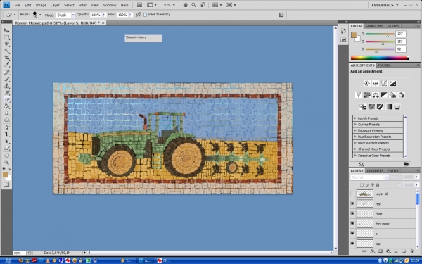
Task: Switch to the Swatches tab
Action: click(x=374, y=26)
